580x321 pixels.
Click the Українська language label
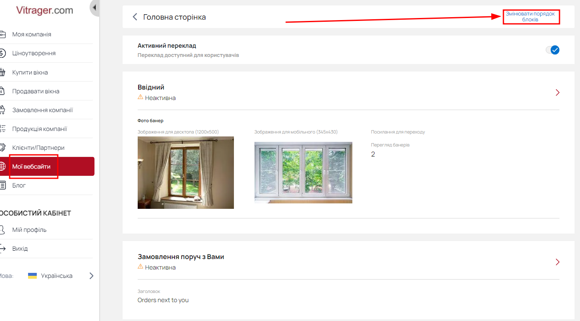(x=57, y=276)
